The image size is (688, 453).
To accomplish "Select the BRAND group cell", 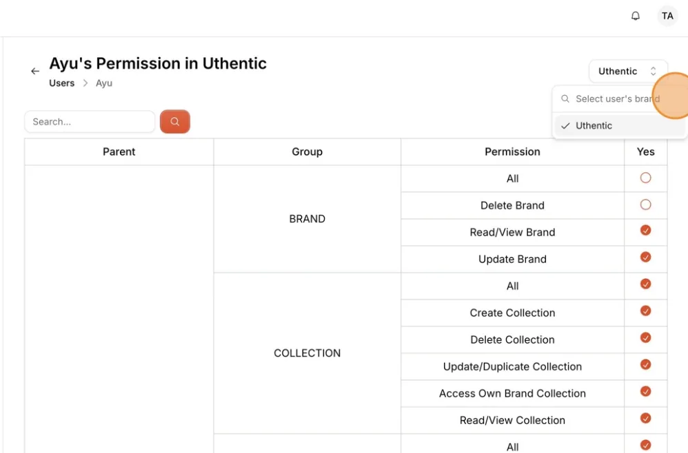I will tap(307, 219).
